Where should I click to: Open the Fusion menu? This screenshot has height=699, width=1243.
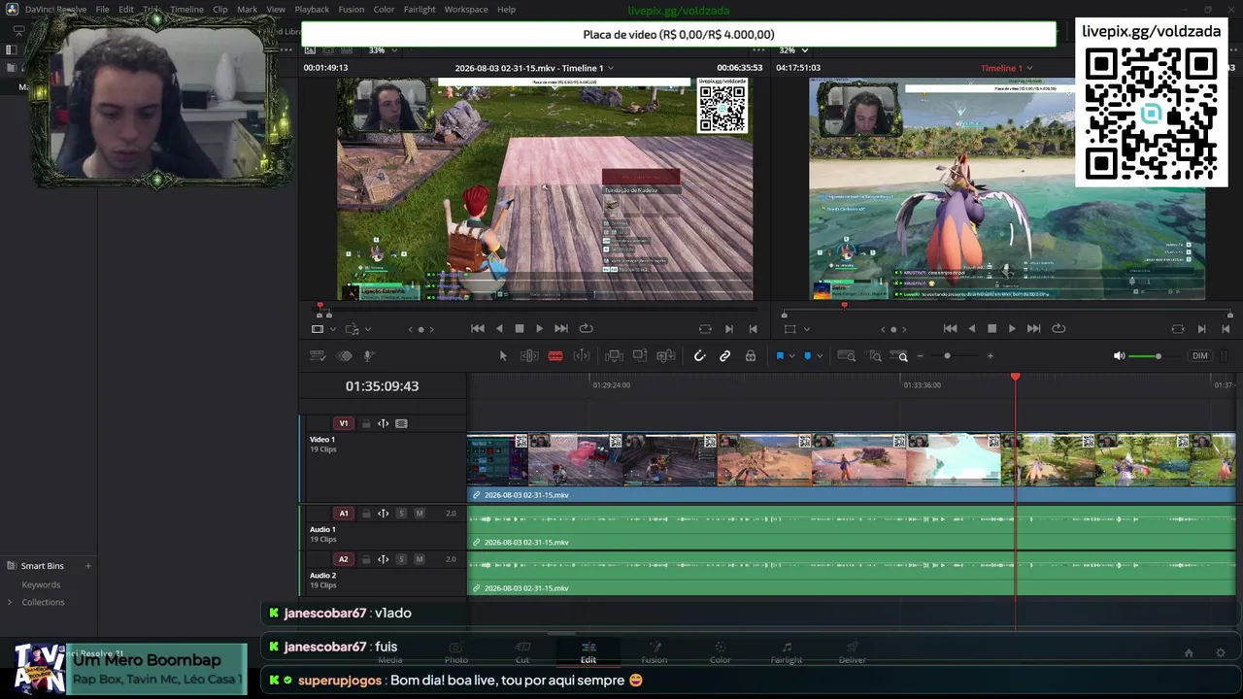[351, 10]
